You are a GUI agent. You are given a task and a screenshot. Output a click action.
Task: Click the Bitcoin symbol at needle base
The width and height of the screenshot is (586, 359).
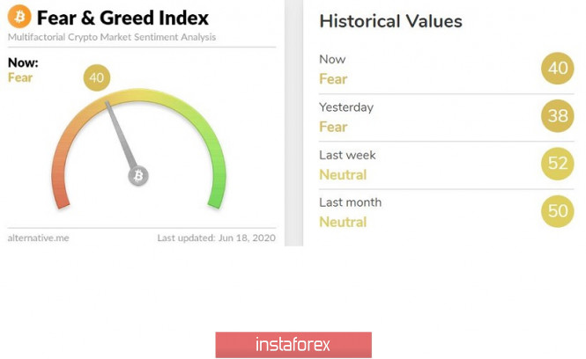pos(138,176)
